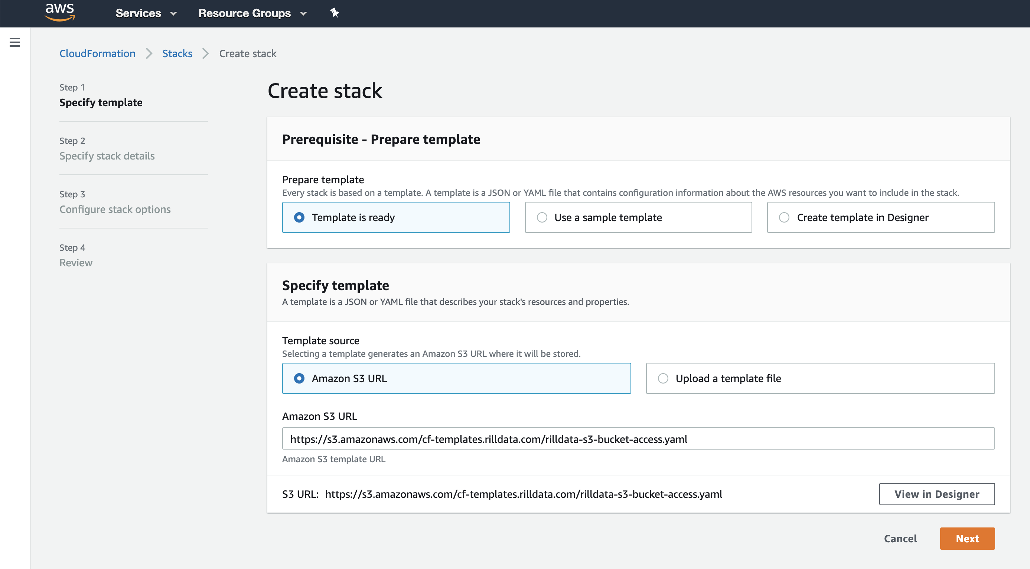1030x569 pixels.
Task: Click into the Amazon S3 URL field
Action: click(638, 438)
